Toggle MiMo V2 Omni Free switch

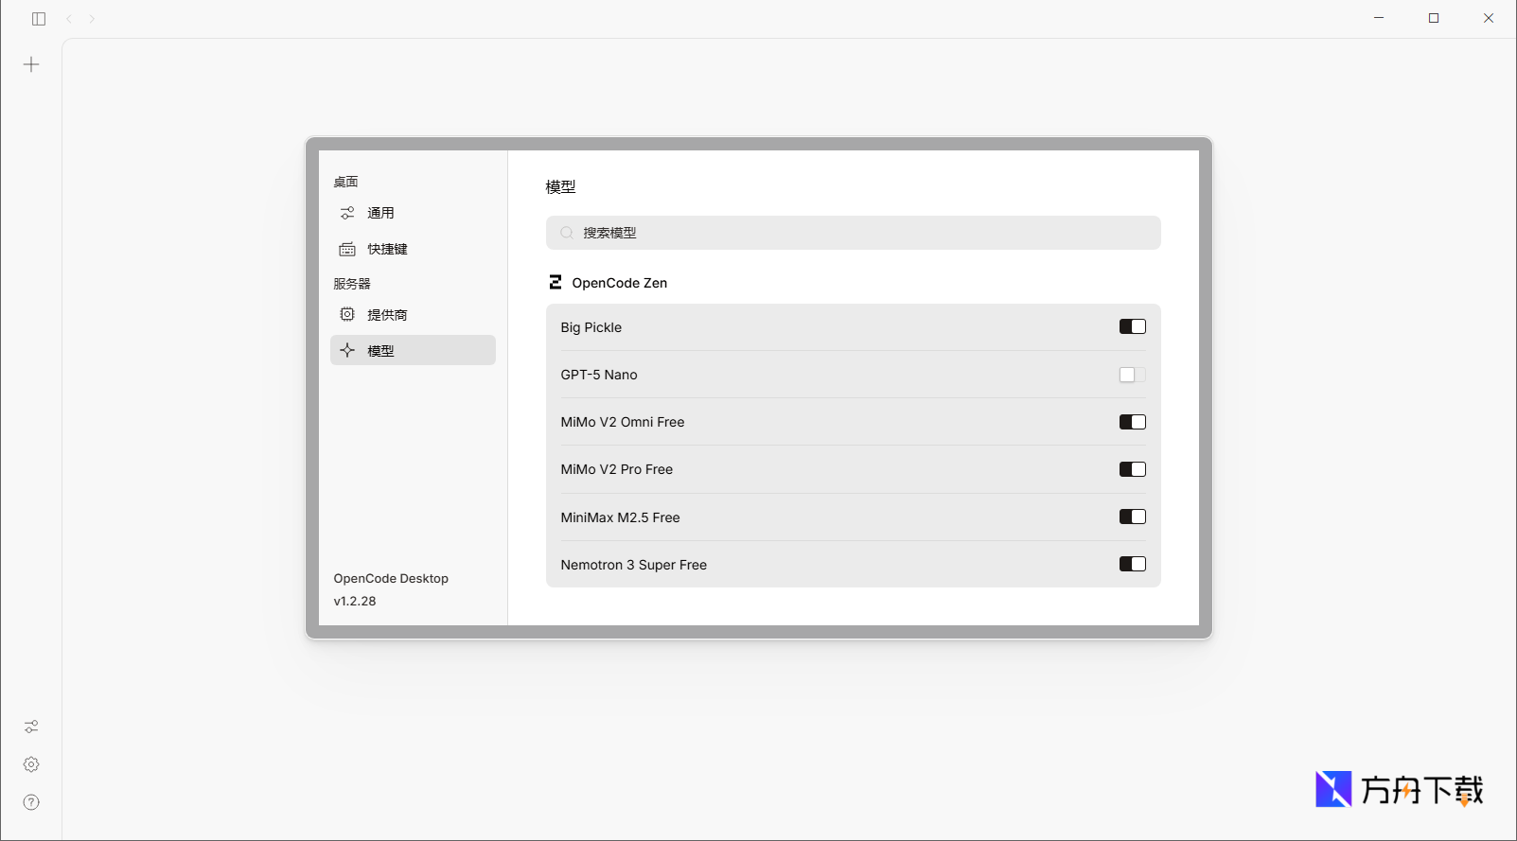click(x=1133, y=422)
